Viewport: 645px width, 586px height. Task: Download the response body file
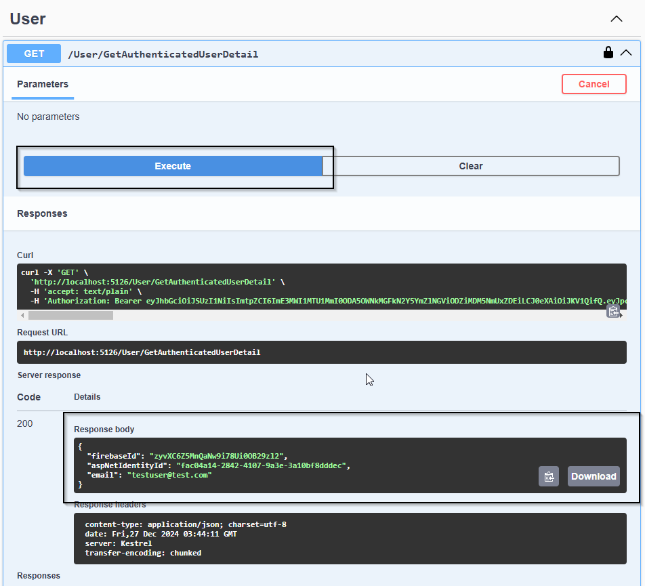click(594, 476)
